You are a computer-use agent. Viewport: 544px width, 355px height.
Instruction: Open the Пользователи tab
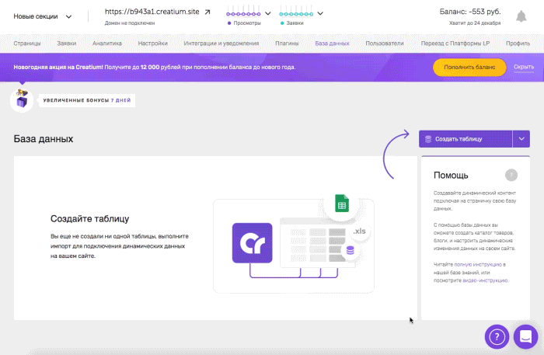385,44
